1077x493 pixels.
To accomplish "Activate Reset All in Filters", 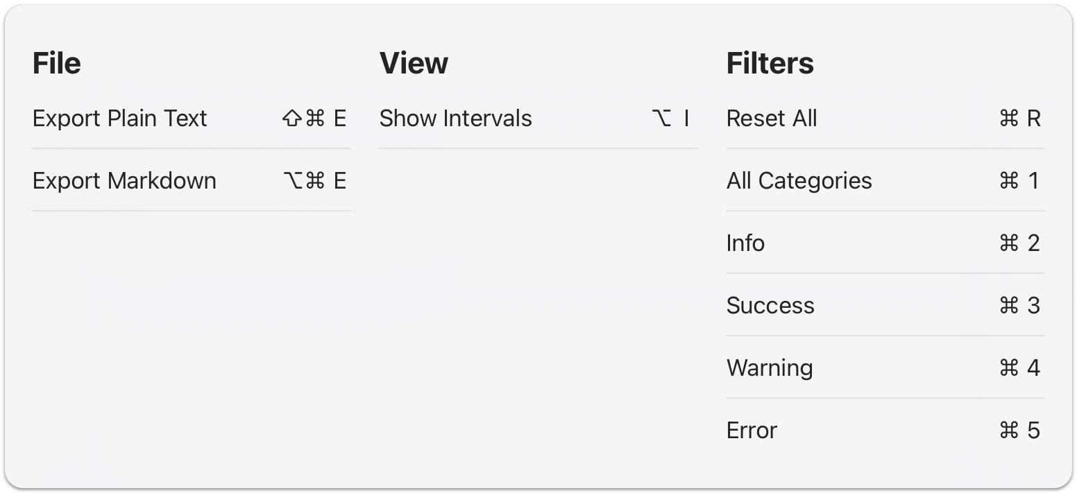I will [x=772, y=119].
